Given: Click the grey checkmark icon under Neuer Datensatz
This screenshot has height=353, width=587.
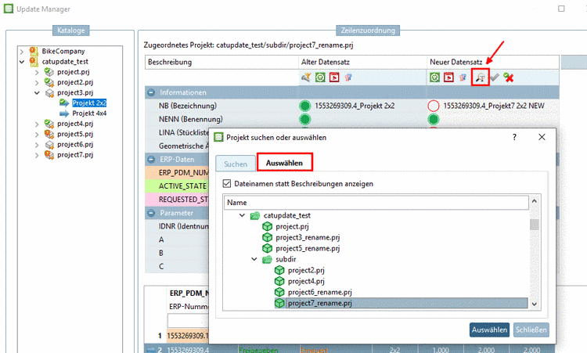Looking at the screenshot, I should (495, 77).
